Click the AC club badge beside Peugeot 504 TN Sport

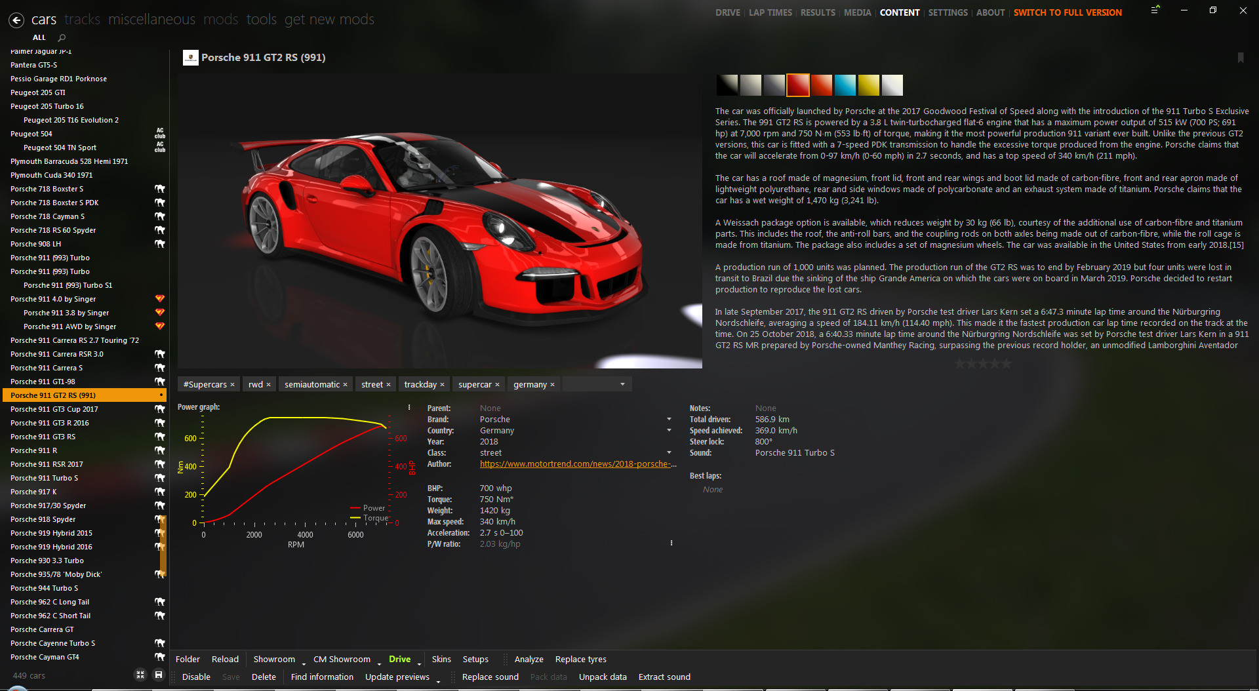click(159, 148)
